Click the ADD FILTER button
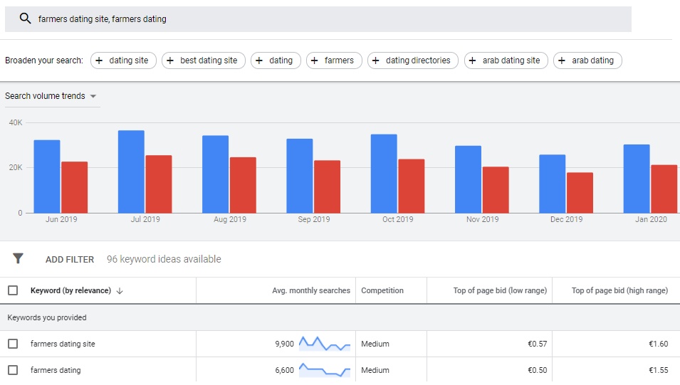Viewport: 680px width, 385px height. 70,260
